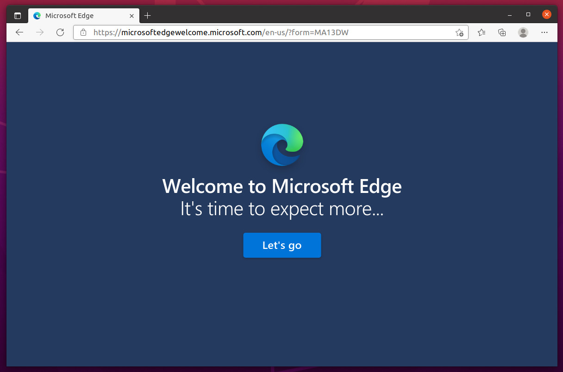Reload the current page
Screen dimensions: 563x372
click(60, 32)
